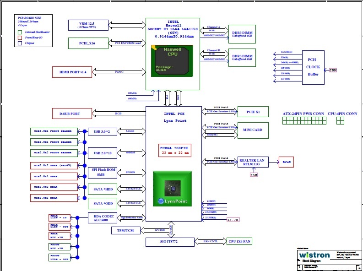This screenshot has width=363, height=271.
Task: Select the SPI Flash ROM 8MB block
Action: (103, 173)
